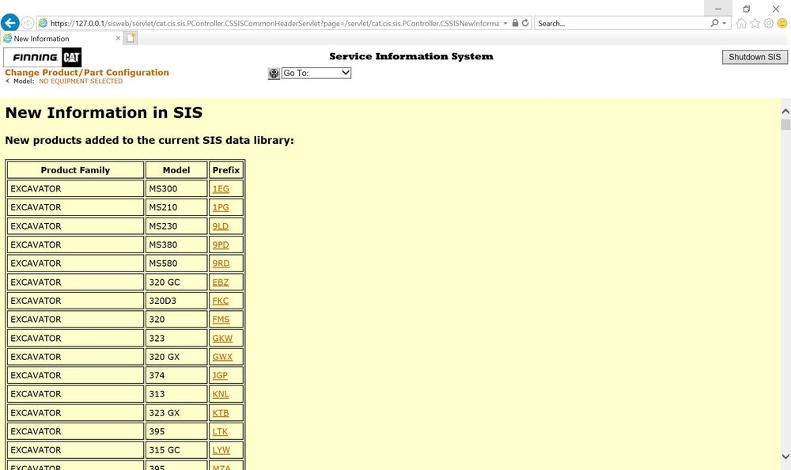
Task: Click the MS300 model cell
Action: coord(176,189)
